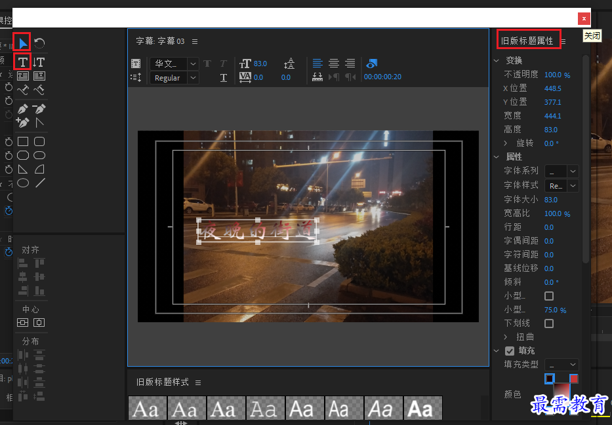
Task: Open the 旧版标题属性 panel menu
Action: coord(563,41)
